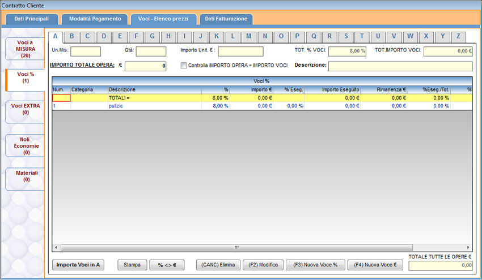Open the Dati Fatturazione tab
The height and width of the screenshot is (280, 482).
pos(226,19)
